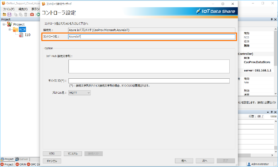Click the マニュアル button
The width and height of the screenshot is (278, 167).
point(73,154)
